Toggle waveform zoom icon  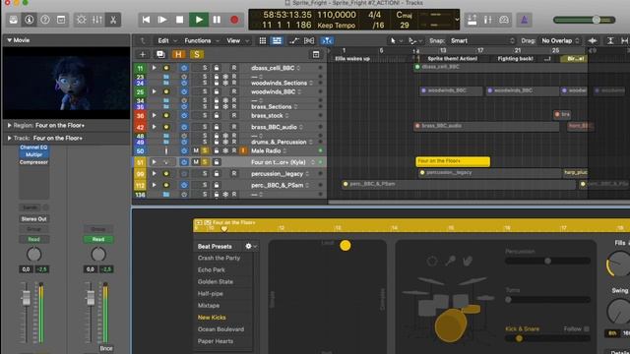(x=592, y=40)
